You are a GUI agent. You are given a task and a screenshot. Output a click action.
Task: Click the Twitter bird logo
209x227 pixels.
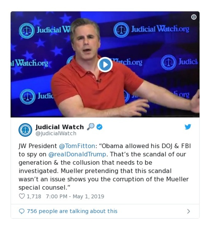pos(188,127)
